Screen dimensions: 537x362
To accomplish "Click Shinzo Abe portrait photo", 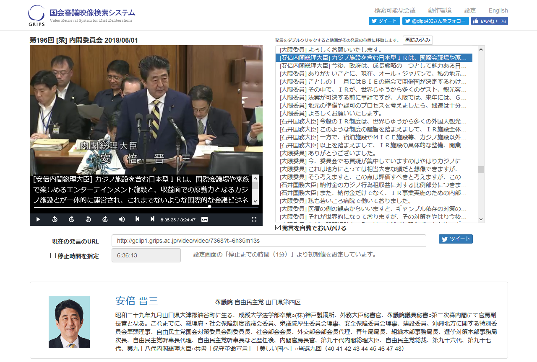I will point(69,322).
